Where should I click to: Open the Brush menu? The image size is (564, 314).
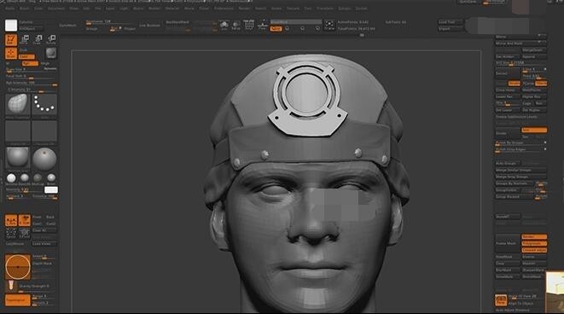(x=25, y=9)
